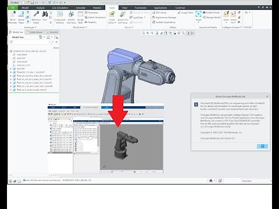Screen dimensions: 279x209
Task: Focus the model tree search field
Action: point(32,42)
